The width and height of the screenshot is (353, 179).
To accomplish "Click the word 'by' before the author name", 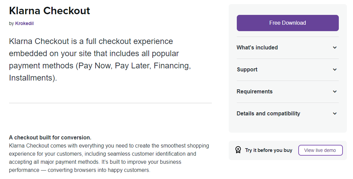I will click(x=11, y=24).
